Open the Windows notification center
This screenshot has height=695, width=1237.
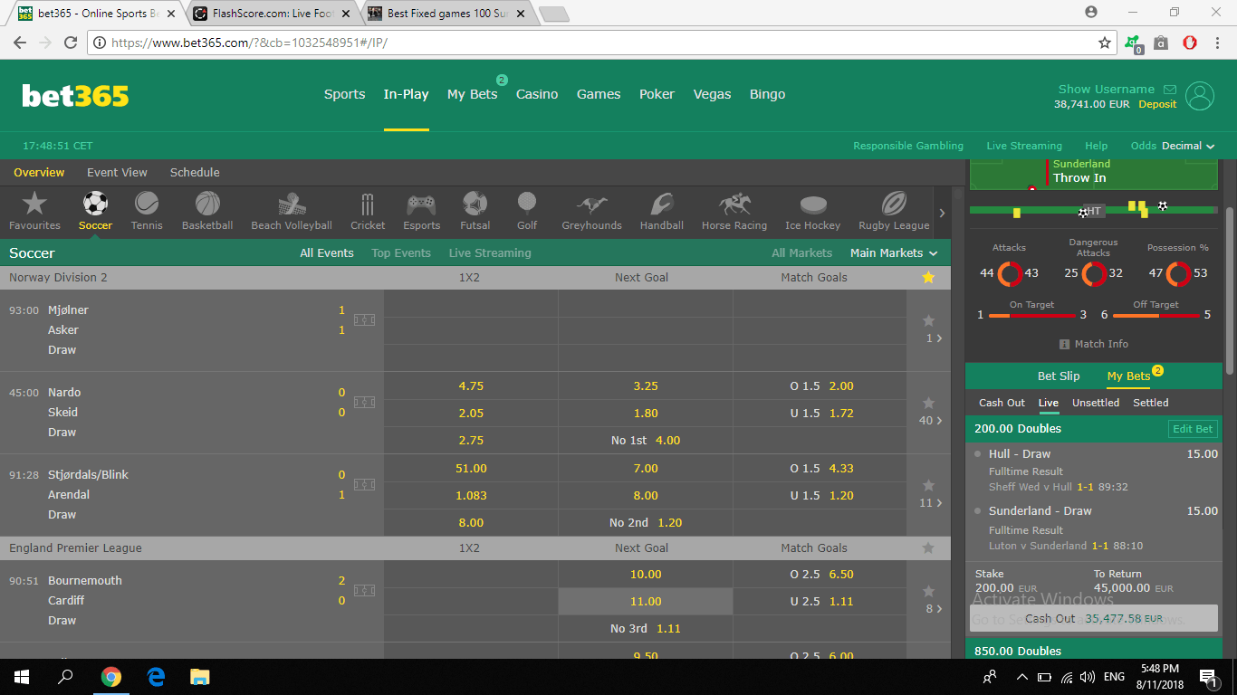click(x=1207, y=677)
